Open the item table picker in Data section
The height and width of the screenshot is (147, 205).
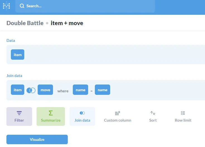point(18,55)
